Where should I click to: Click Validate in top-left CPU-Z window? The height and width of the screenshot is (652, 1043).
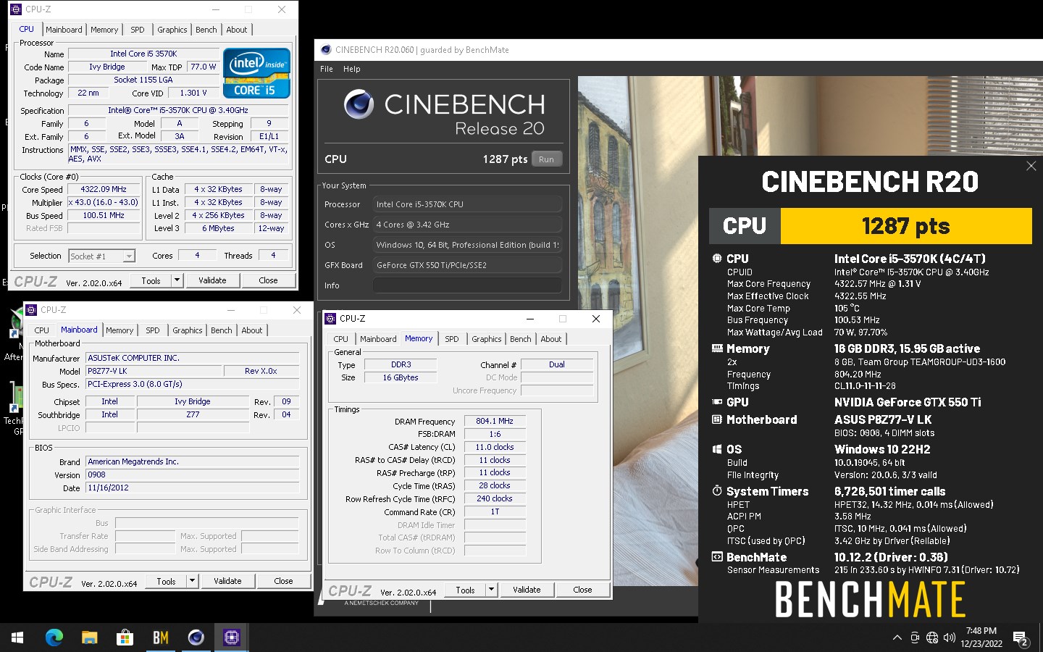(212, 280)
